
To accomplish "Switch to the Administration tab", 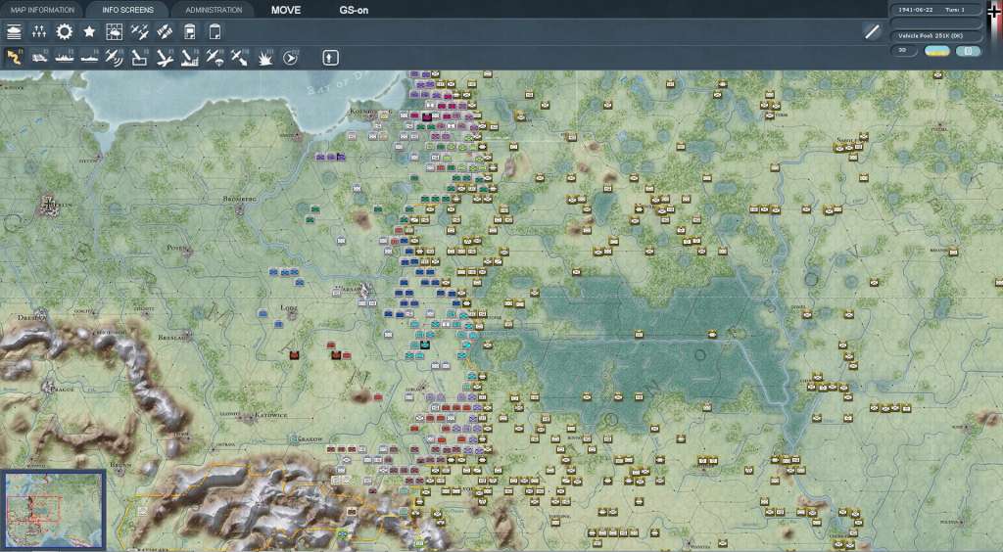I will 214,10.
